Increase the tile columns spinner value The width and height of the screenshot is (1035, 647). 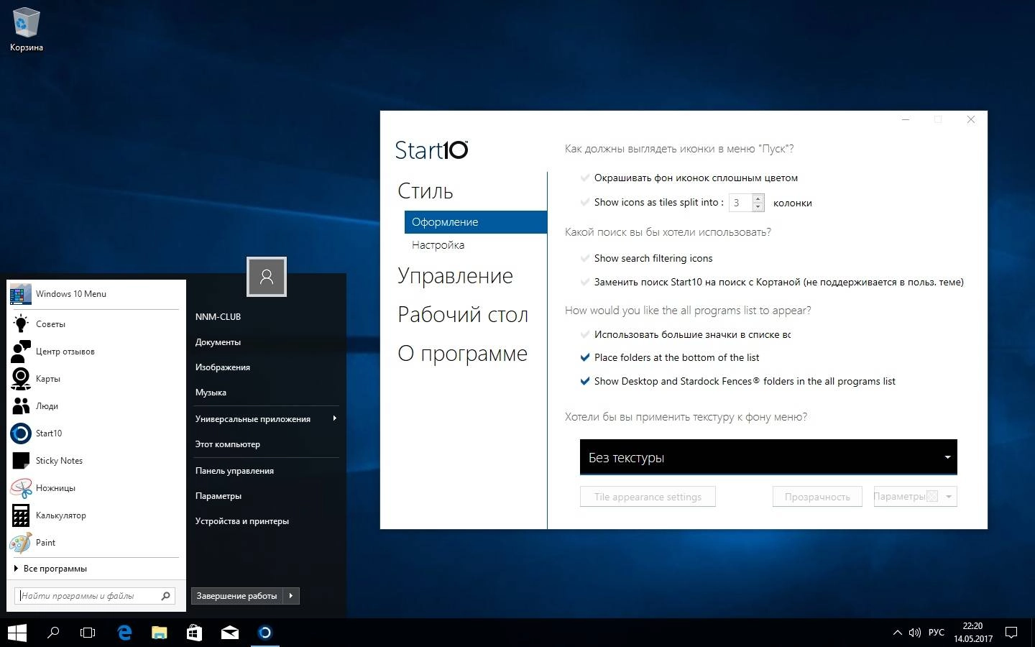tap(758, 198)
